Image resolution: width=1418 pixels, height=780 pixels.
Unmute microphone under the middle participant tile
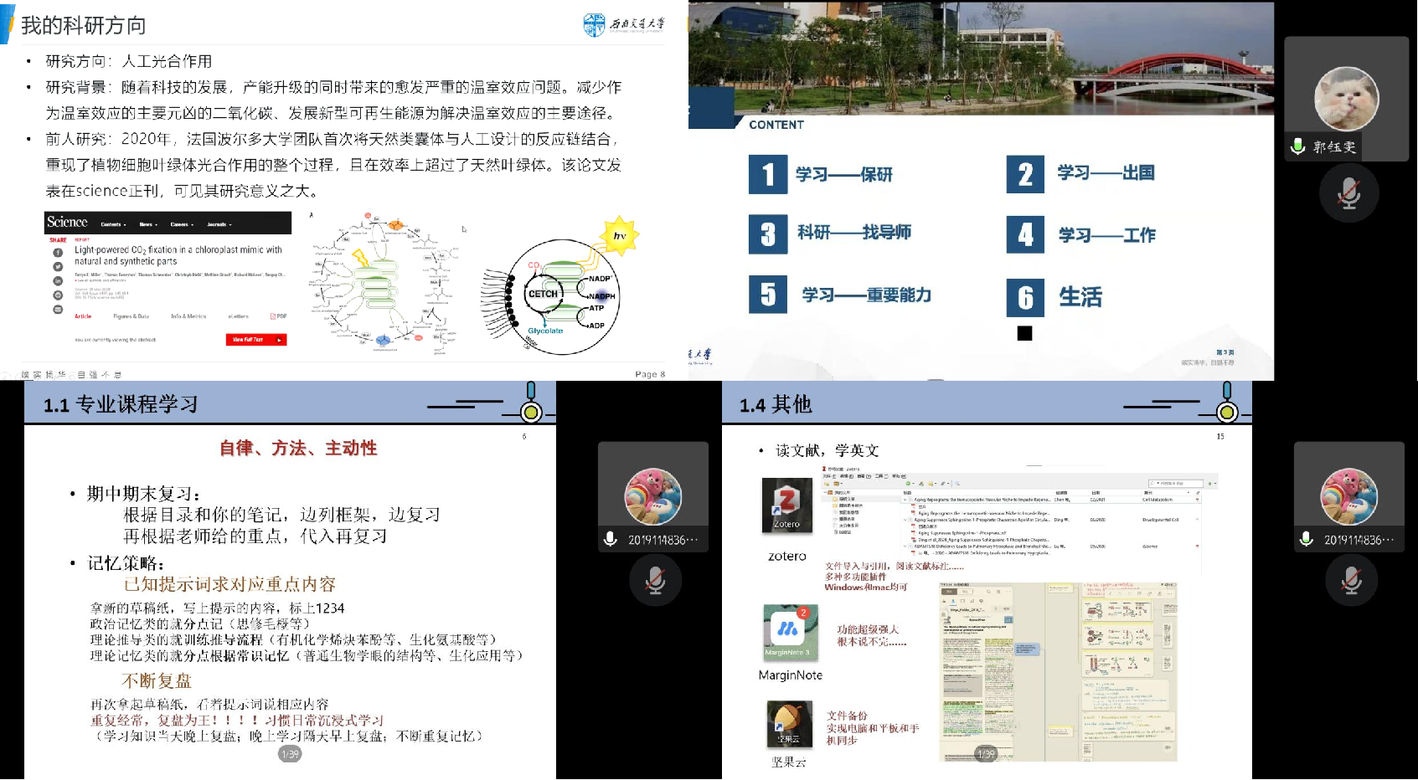pos(656,580)
